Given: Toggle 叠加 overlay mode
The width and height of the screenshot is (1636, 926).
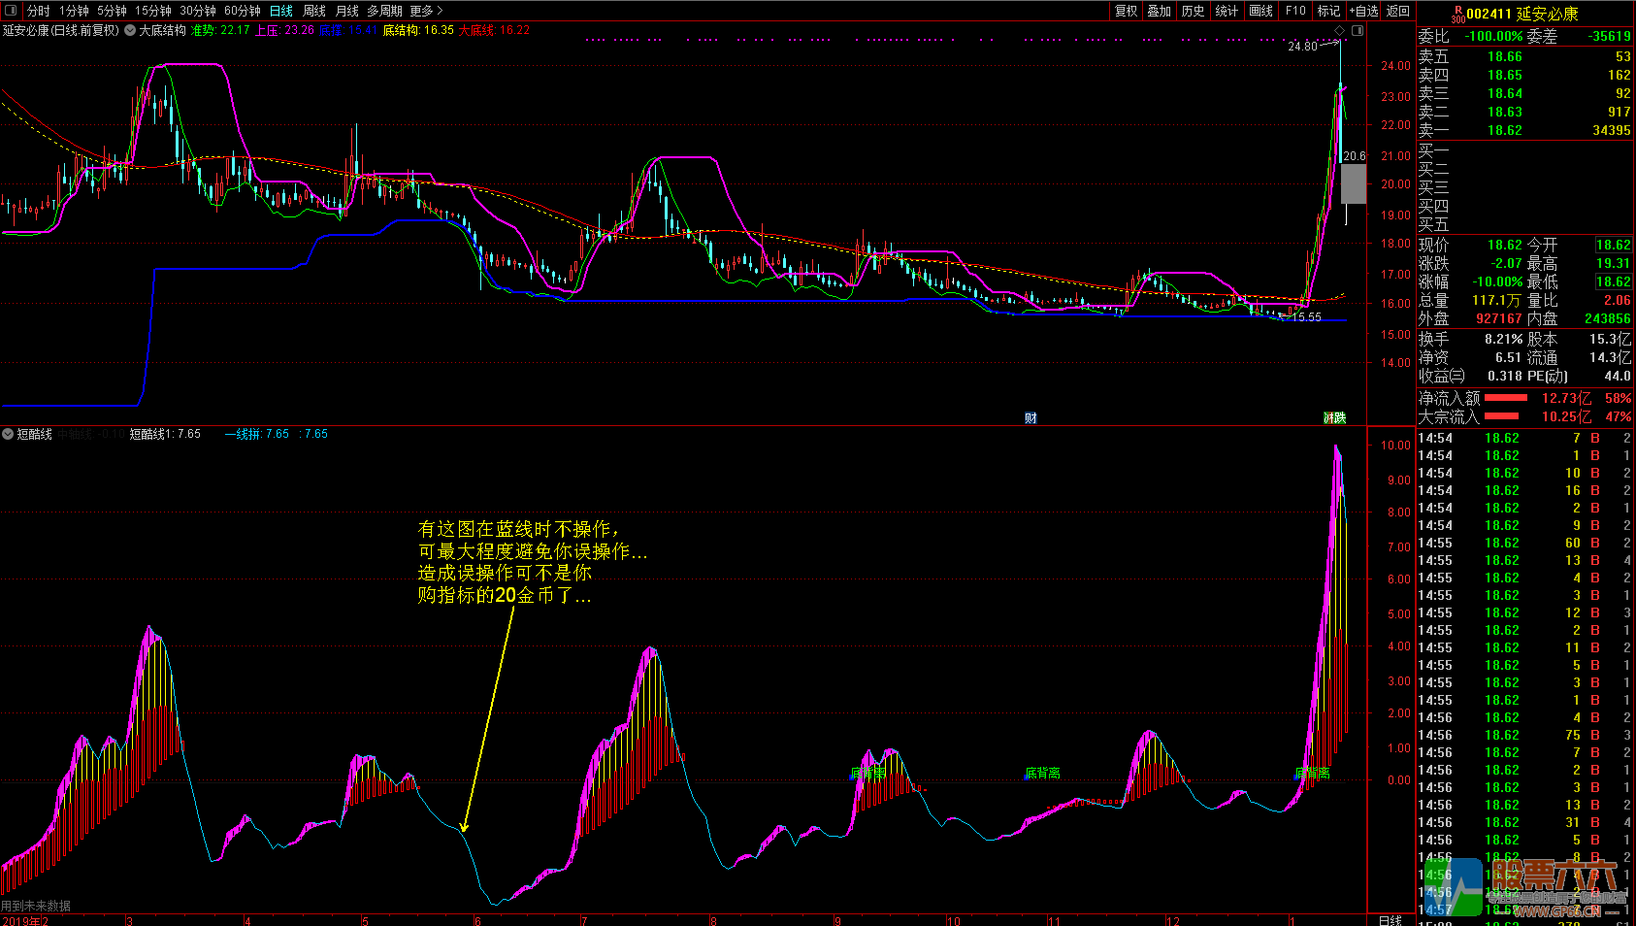Looking at the screenshot, I should (x=1160, y=11).
